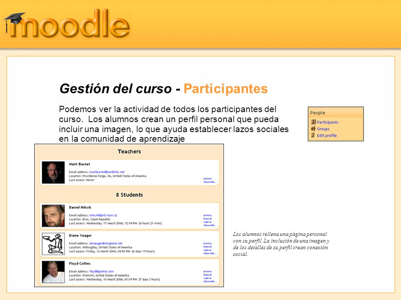401x300 pixels.
Task: Click the "Gestión del curso" heading text
Action: click(x=116, y=89)
